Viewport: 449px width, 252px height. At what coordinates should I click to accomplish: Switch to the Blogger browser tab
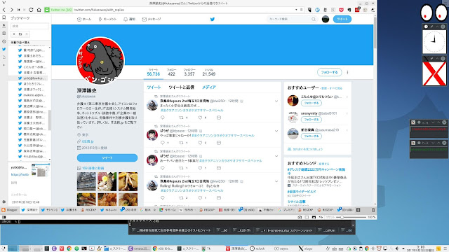pyautogui.click(x=9, y=210)
